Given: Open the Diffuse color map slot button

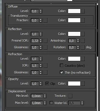Looking at the screenshot, I should tap(83, 11).
